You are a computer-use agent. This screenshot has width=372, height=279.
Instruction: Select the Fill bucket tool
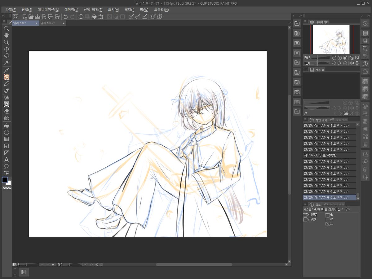point(6,126)
